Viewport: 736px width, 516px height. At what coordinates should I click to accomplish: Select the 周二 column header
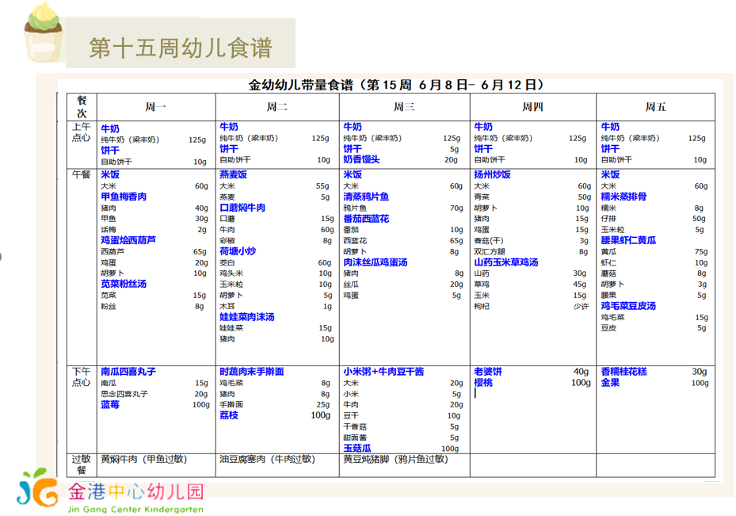pos(277,107)
